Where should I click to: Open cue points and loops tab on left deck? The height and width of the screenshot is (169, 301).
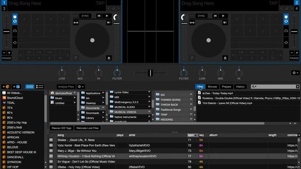[x=15, y=19]
